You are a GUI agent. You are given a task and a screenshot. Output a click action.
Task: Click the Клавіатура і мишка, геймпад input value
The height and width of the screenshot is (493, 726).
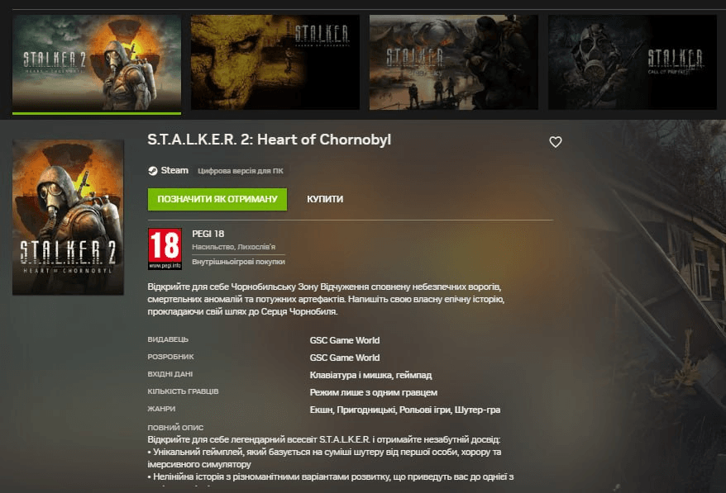pyautogui.click(x=371, y=375)
